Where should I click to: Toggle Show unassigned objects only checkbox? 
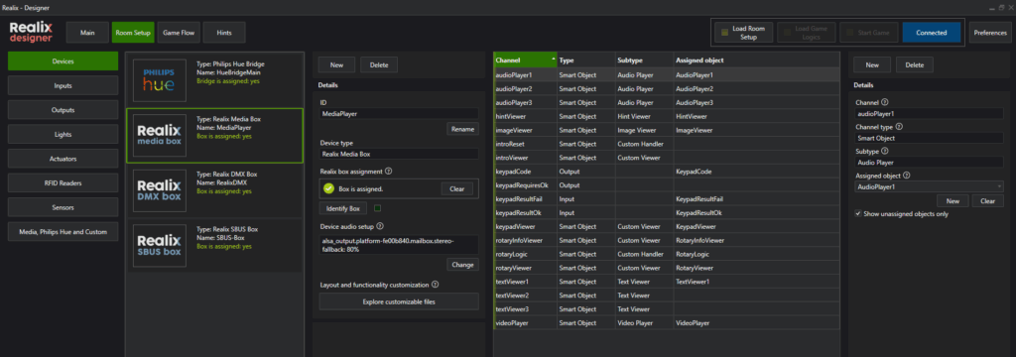tap(858, 213)
